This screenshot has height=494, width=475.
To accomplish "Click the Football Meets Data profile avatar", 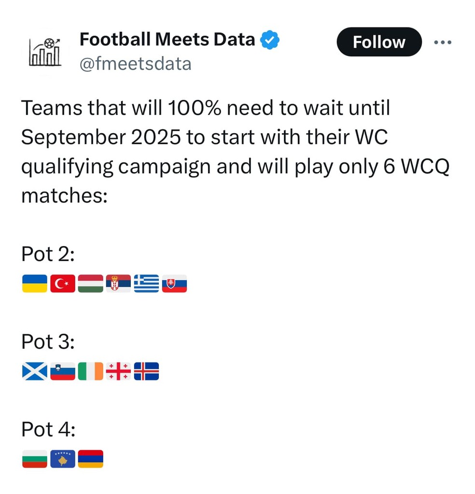I will coord(45,52).
